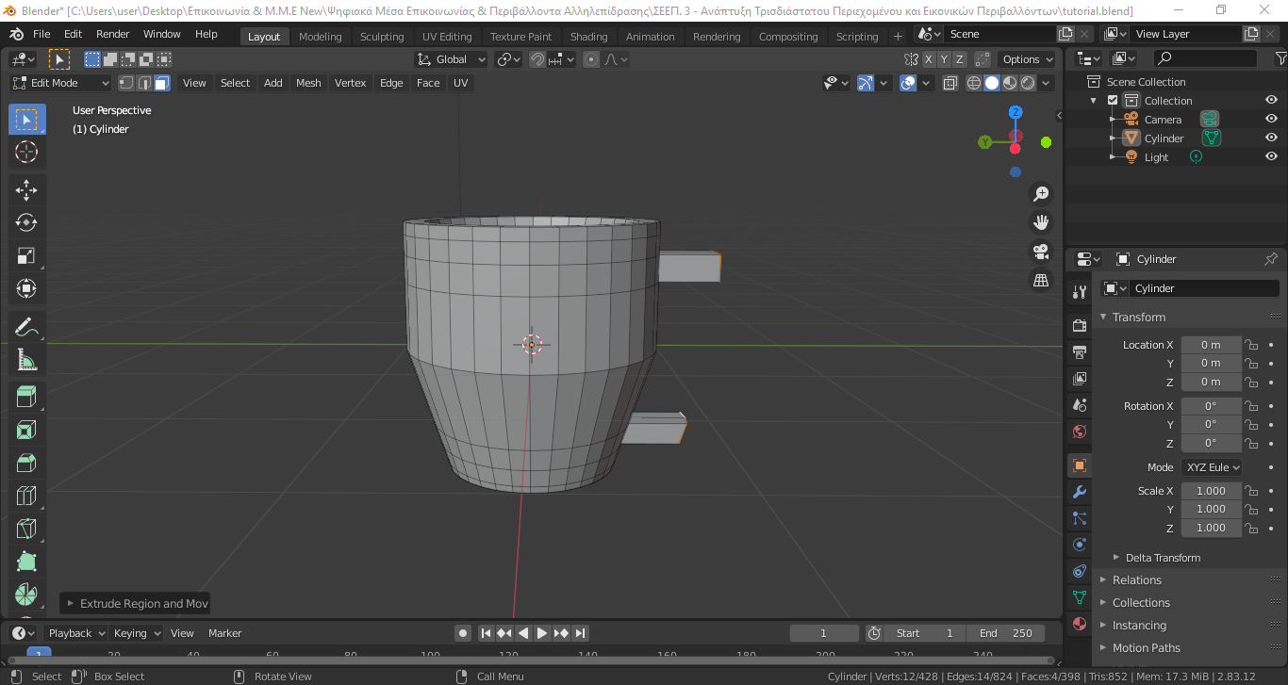This screenshot has height=685, width=1288.
Task: Hide the Cylinder object in outliner
Action: coord(1271,138)
